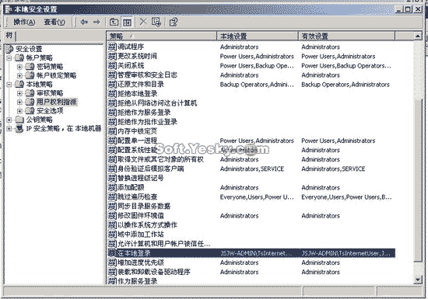This screenshot has width=428, height=299.
Task: Click the vertical scrollbar thumb
Action: pyautogui.click(x=418, y=181)
